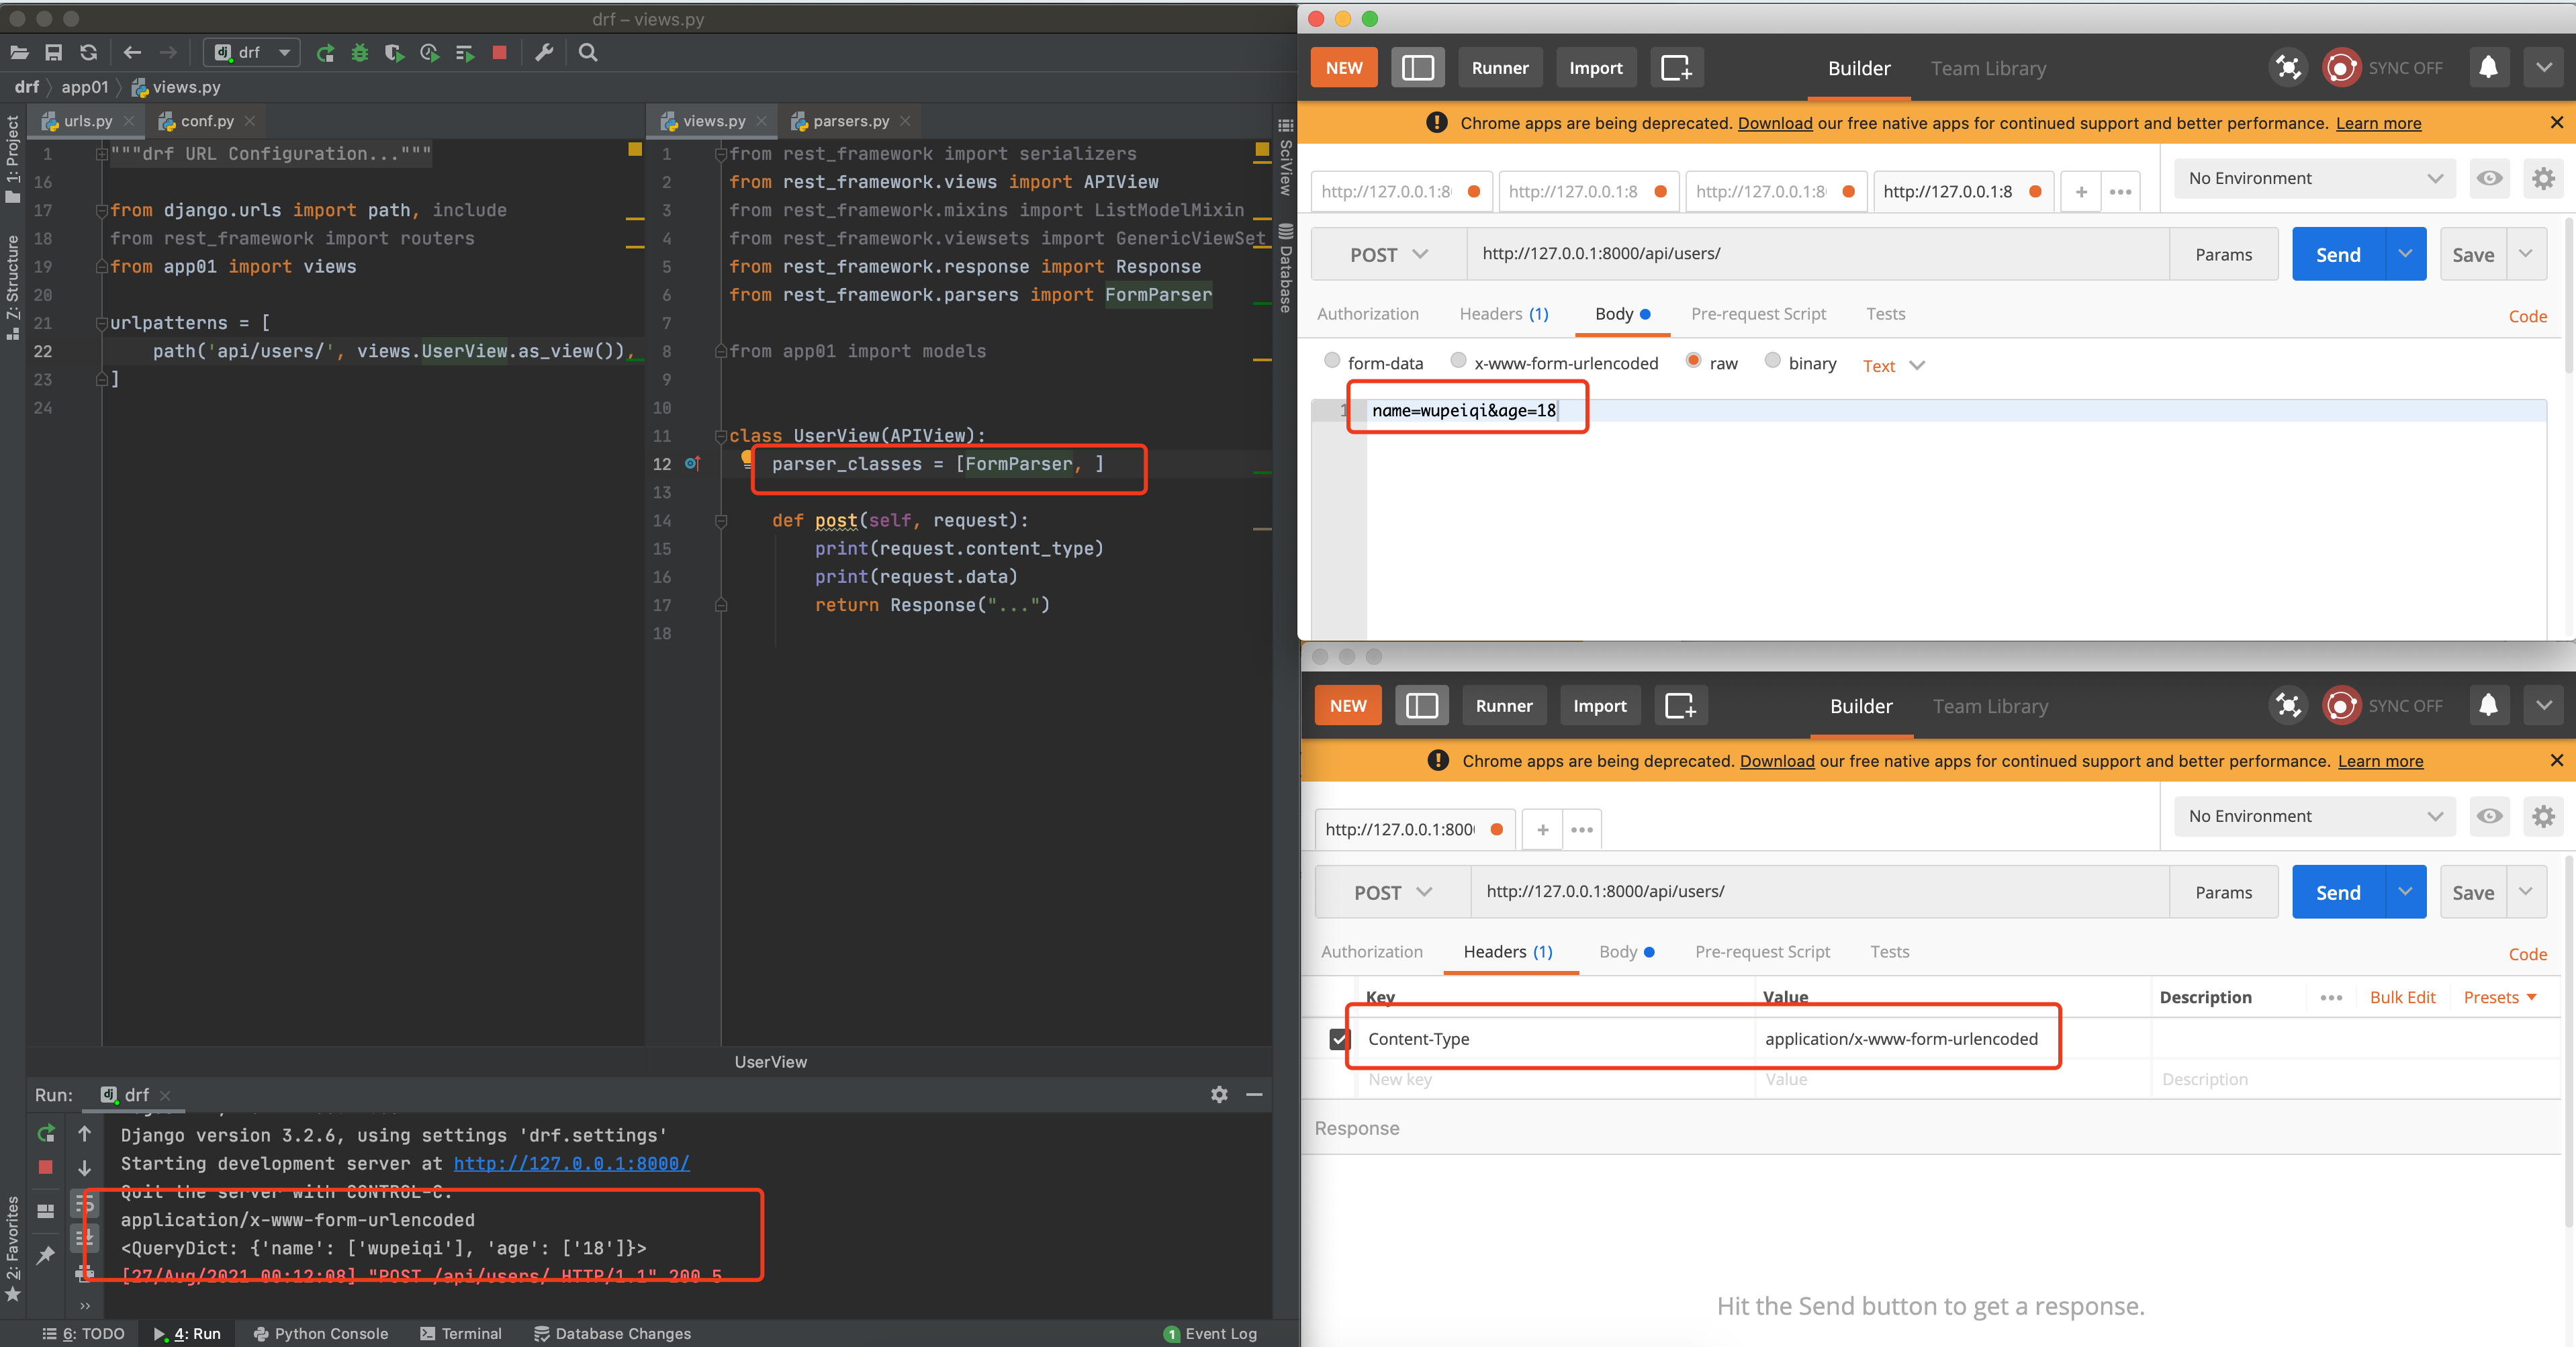Uncheck the Content-Type header checkbox
The image size is (2576, 1347).
[1339, 1039]
